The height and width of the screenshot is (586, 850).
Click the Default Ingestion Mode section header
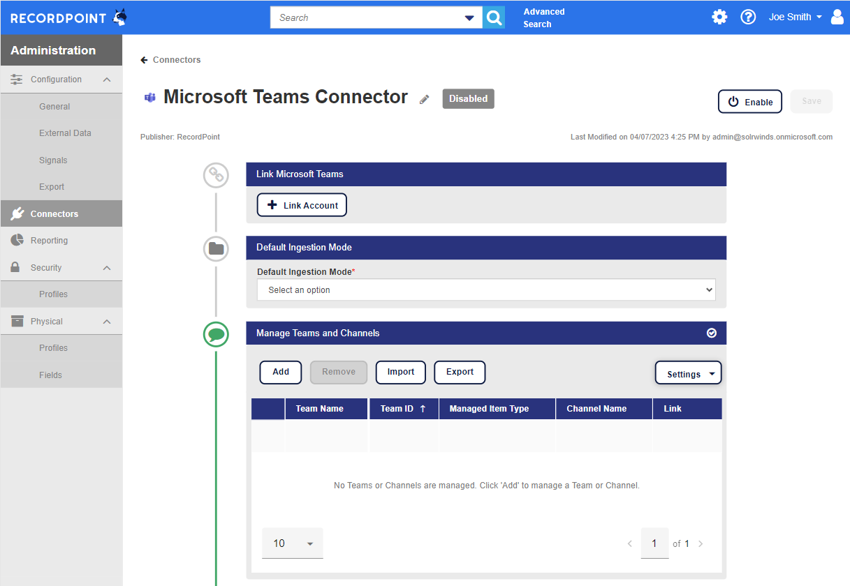click(486, 248)
